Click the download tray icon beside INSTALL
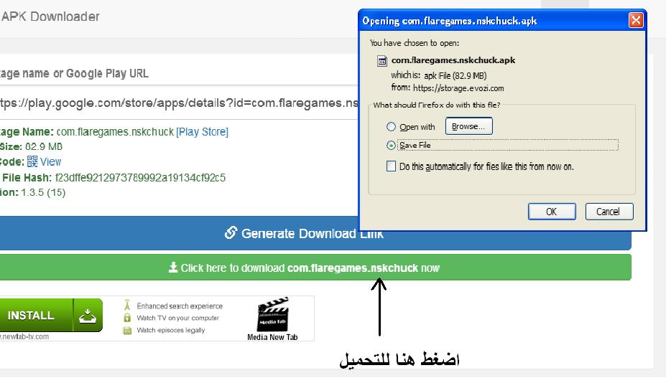 [x=88, y=316]
